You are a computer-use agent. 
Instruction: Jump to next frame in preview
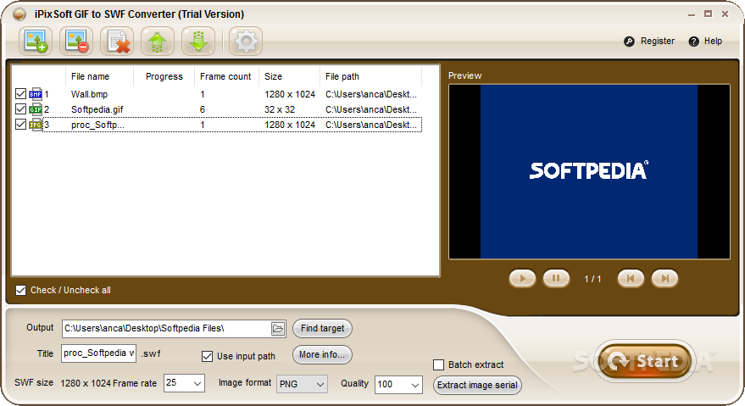(x=664, y=279)
